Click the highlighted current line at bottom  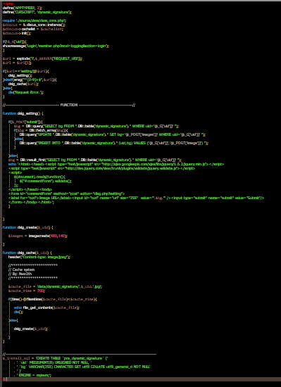(141, 379)
